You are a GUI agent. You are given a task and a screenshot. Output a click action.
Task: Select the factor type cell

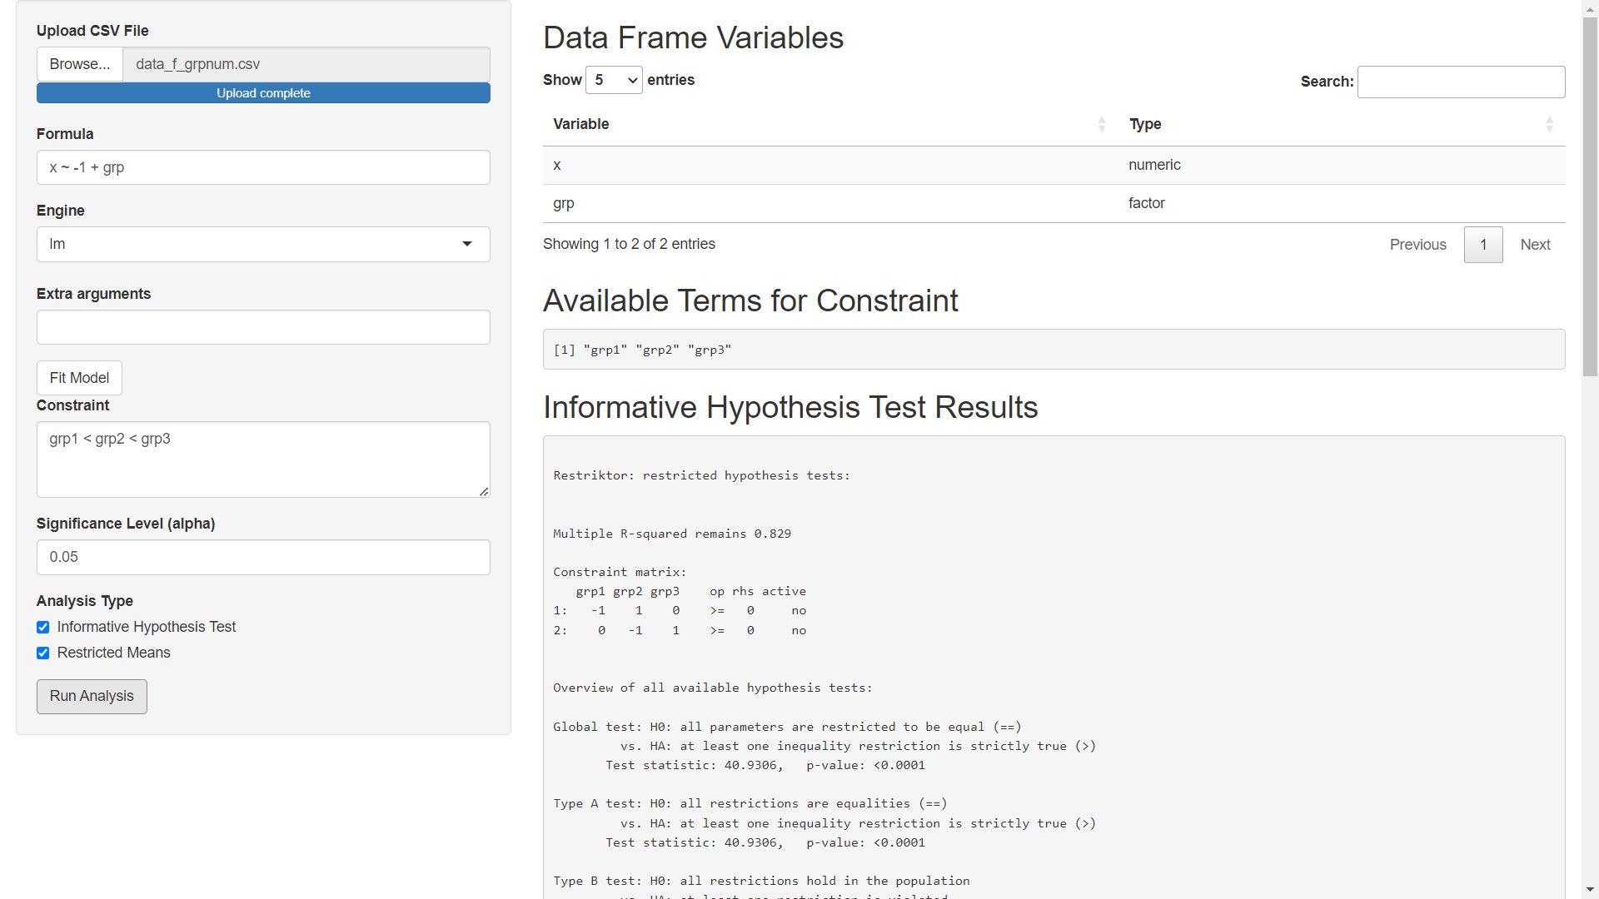(x=1342, y=204)
